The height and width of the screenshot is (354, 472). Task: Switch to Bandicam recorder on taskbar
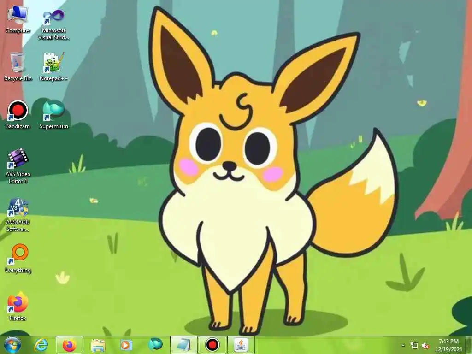(212, 345)
